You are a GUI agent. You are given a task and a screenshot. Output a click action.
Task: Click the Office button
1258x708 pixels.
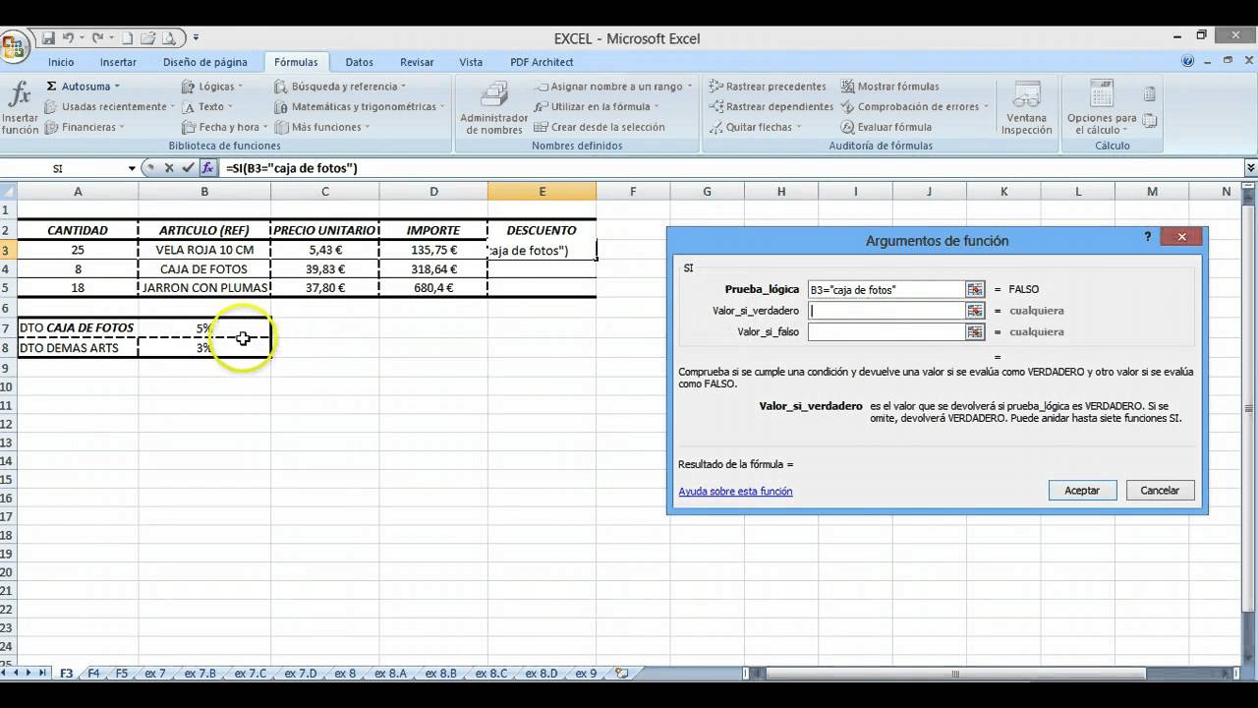coord(16,45)
